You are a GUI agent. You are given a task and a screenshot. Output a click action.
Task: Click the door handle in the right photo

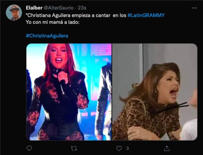point(135,85)
